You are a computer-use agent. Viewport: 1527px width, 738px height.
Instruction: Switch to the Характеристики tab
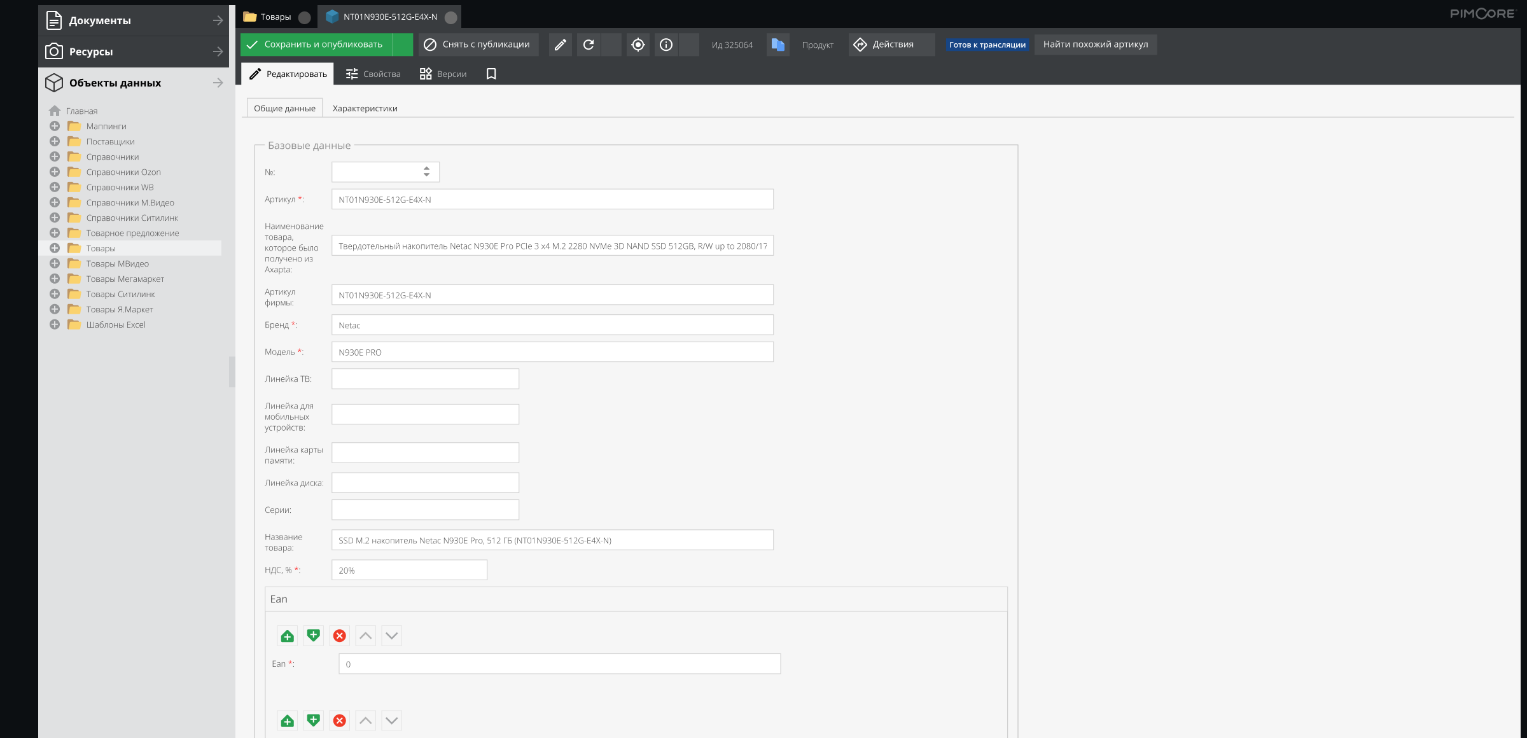365,108
